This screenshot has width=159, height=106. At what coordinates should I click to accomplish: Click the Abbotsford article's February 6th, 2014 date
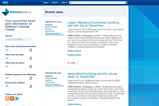pos(53,73)
